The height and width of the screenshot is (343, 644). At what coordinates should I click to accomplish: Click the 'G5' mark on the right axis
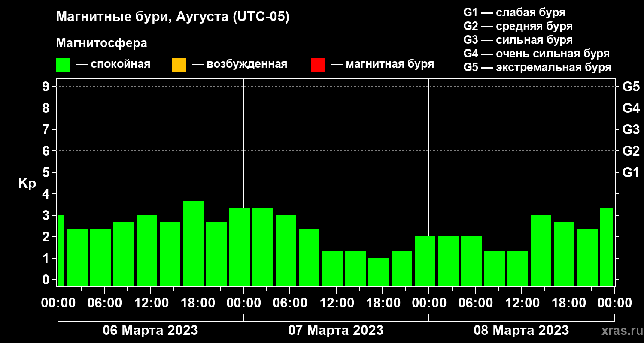click(631, 87)
